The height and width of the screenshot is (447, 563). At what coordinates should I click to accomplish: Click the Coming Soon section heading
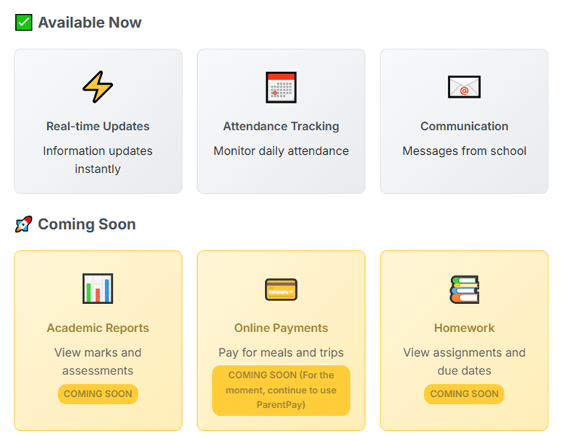click(x=87, y=224)
